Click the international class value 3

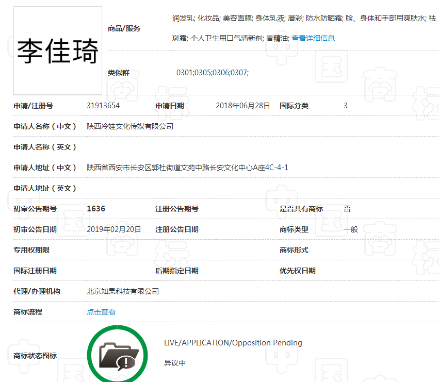(345, 105)
